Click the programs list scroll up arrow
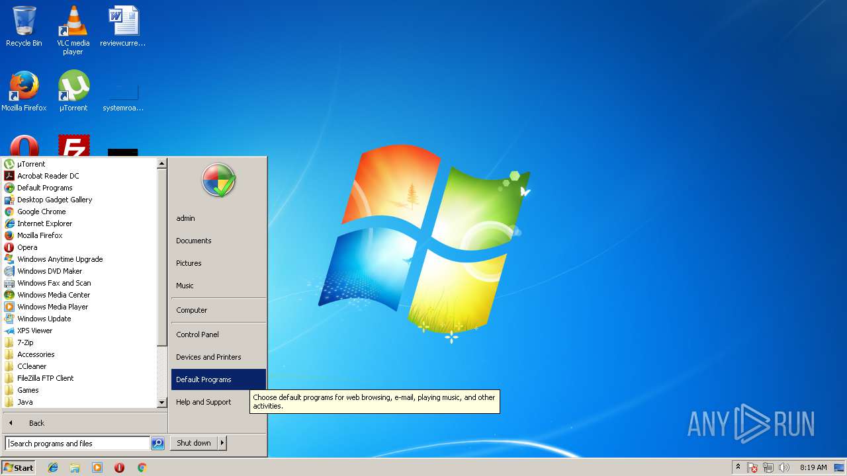The height and width of the screenshot is (476, 847). [x=162, y=163]
